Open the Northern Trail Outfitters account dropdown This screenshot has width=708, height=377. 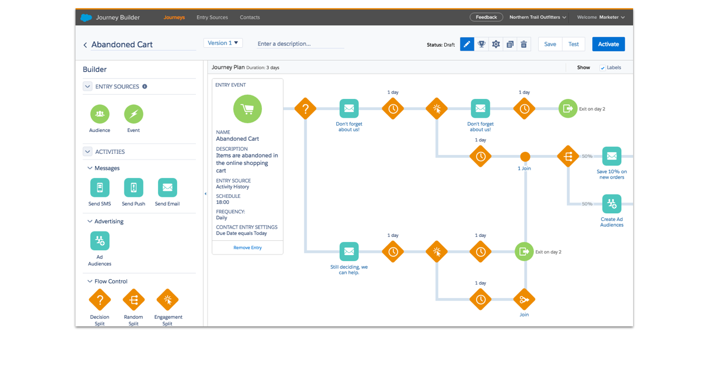[537, 18]
